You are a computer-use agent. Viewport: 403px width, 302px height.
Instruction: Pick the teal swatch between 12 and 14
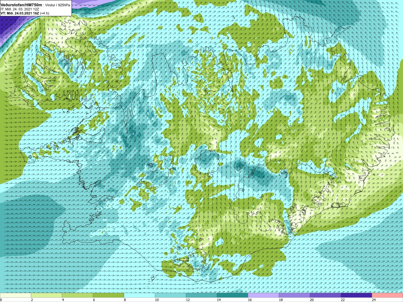tap(201, 295)
